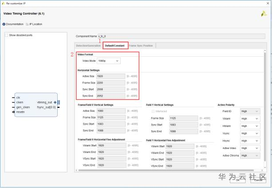
Task: Click Field 0 VSync End field
Action: point(112,165)
